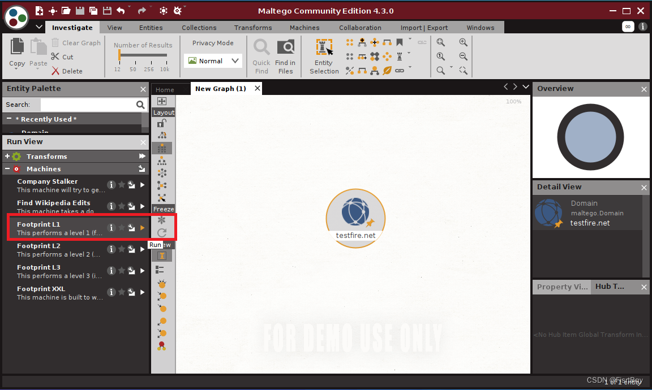Close the Detail View panel

click(x=644, y=188)
